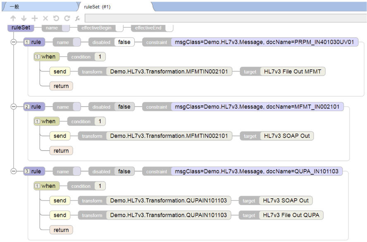
Task: Toggle disabled false value of rule 1
Action: point(124,42)
